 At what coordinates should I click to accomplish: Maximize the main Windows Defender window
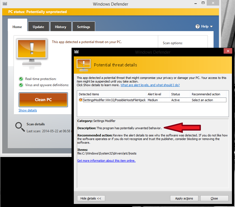pos(203,3)
